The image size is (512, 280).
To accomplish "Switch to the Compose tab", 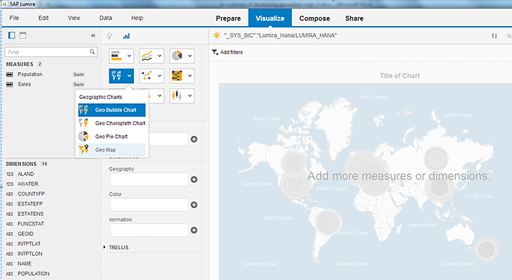I will [315, 19].
